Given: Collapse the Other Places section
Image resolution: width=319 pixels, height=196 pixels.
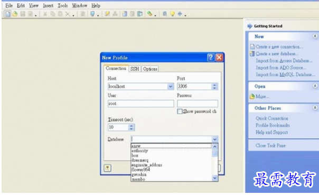Looking at the screenshot, I should 315,108.
